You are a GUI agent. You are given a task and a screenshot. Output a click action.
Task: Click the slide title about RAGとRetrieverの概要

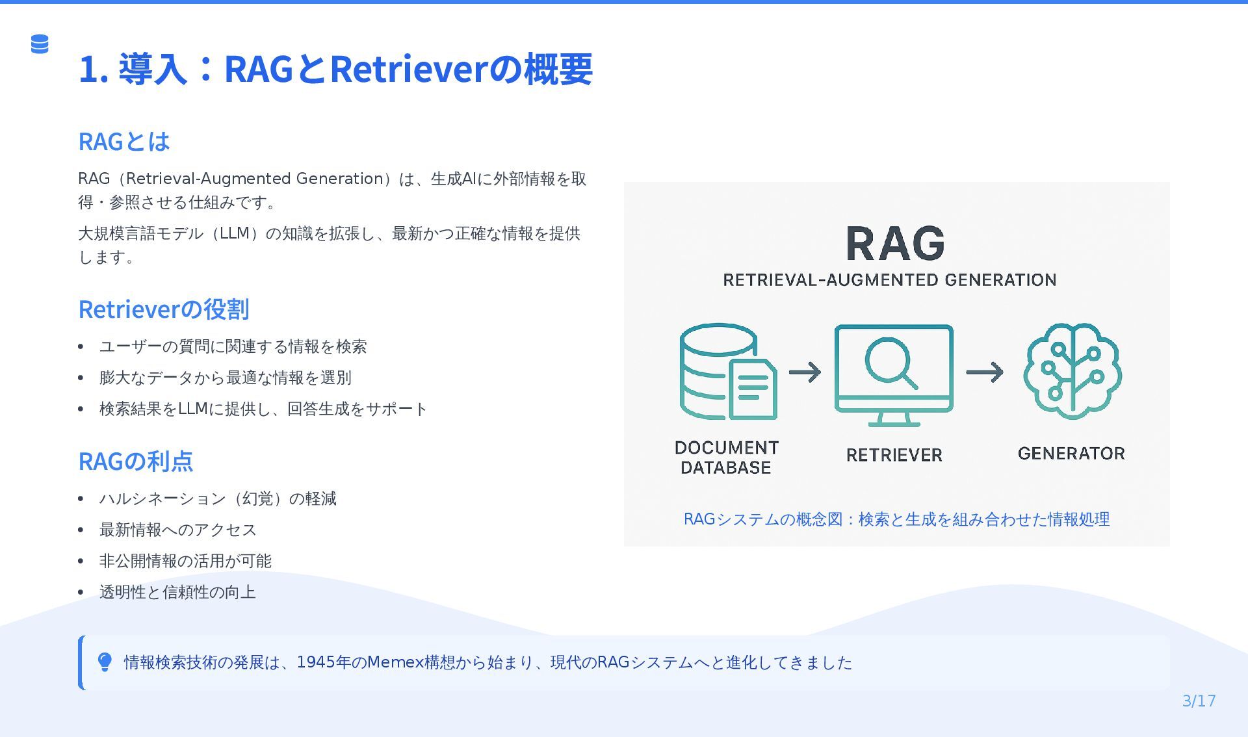coord(335,69)
